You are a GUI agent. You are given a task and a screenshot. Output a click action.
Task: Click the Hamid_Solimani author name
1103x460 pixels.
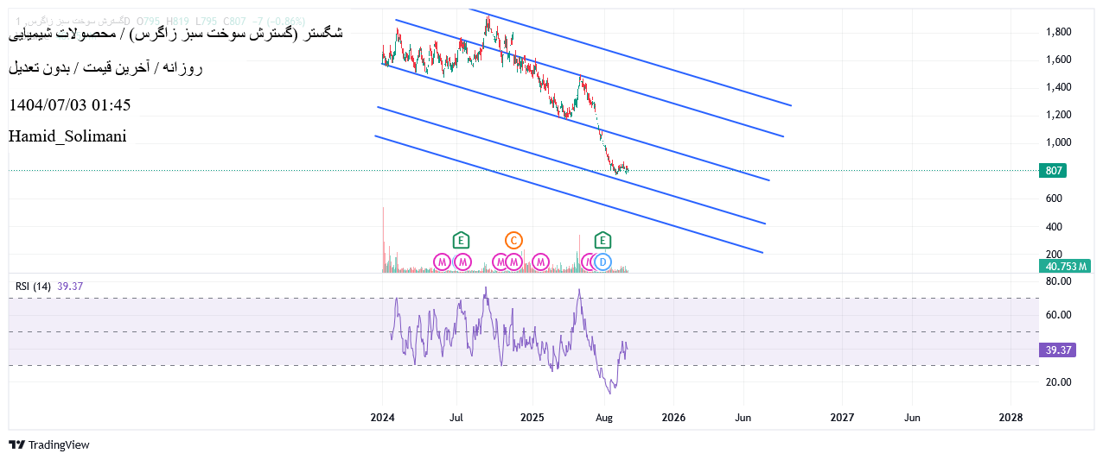point(67,136)
